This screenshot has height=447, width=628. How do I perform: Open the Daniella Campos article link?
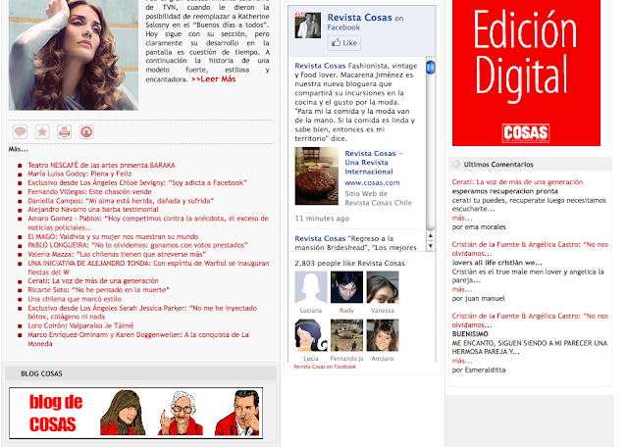click(x=121, y=201)
